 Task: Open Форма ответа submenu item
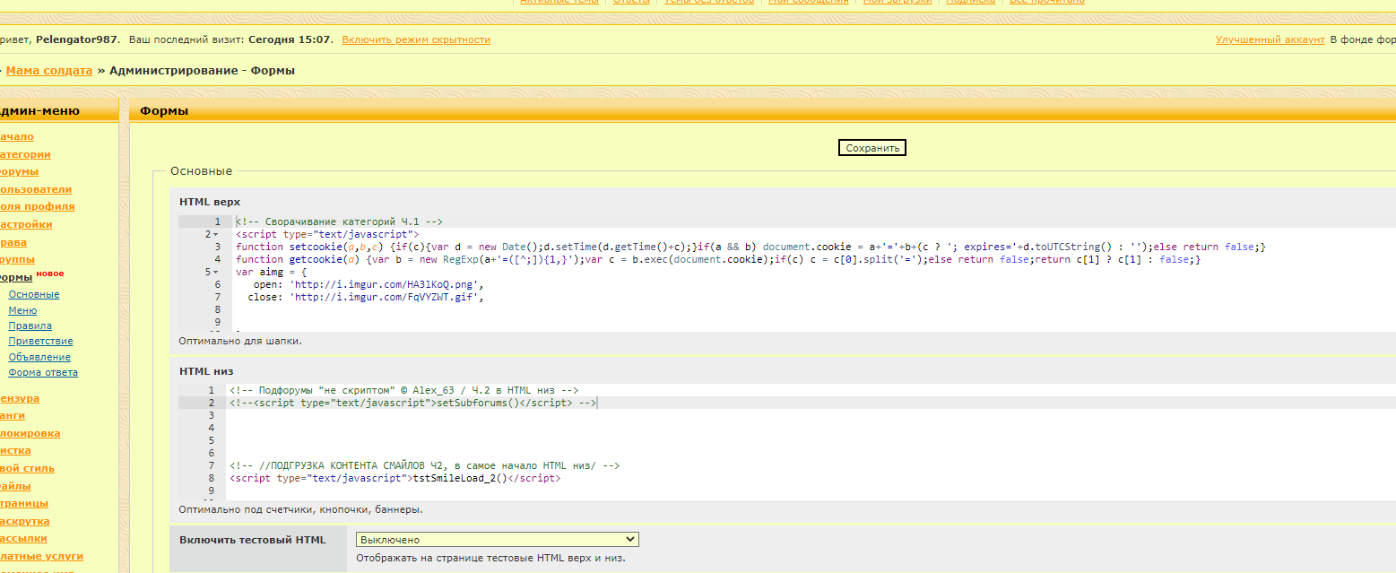(x=43, y=372)
